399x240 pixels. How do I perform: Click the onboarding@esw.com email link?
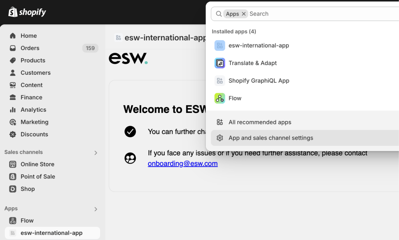point(183,164)
